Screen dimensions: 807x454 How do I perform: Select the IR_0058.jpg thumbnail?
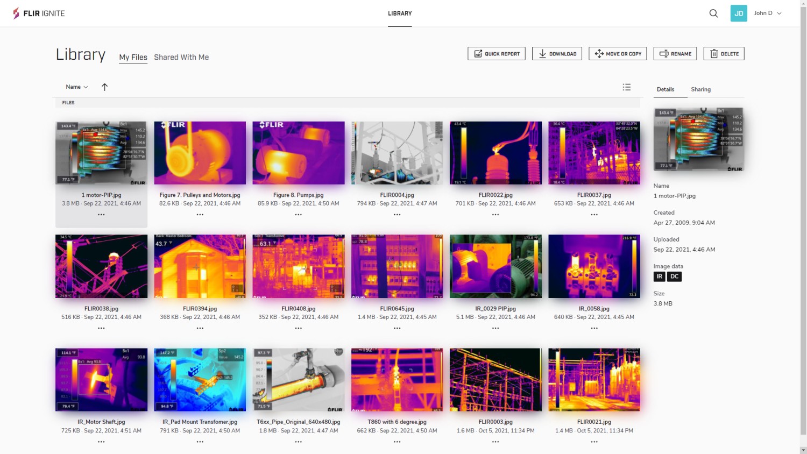pyautogui.click(x=594, y=266)
